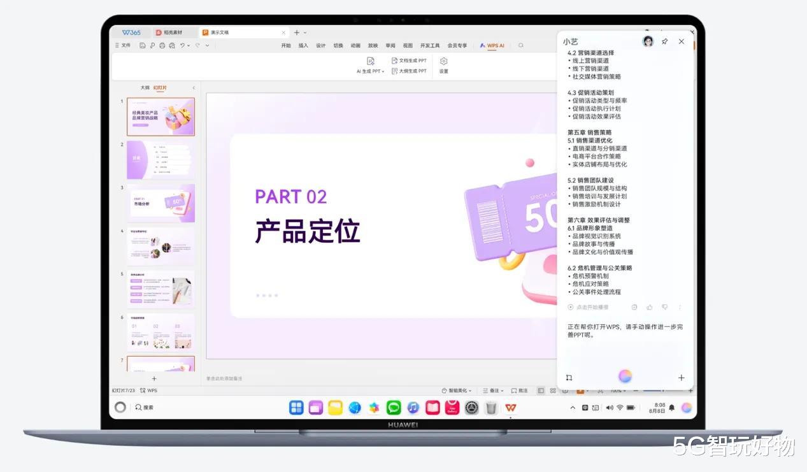
Task: Close the 演示文稿 document tab
Action: click(x=283, y=32)
